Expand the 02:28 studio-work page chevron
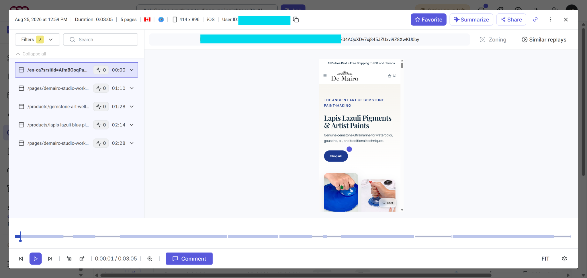This screenshot has width=587, height=278. point(132,143)
